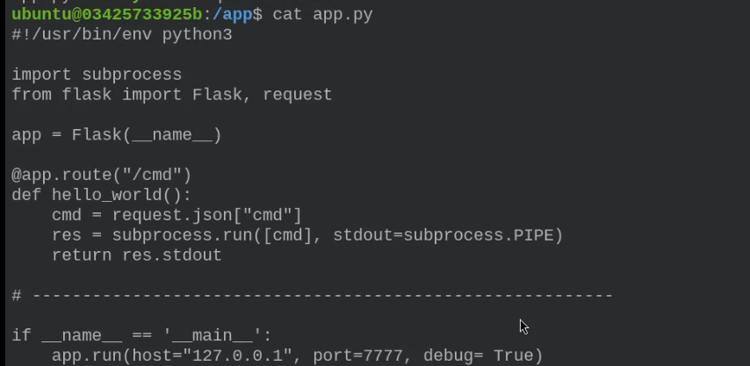Image resolution: width=750 pixels, height=366 pixels.
Task: Click the "Flask(__name__)" constructor call
Action: [x=147, y=135]
